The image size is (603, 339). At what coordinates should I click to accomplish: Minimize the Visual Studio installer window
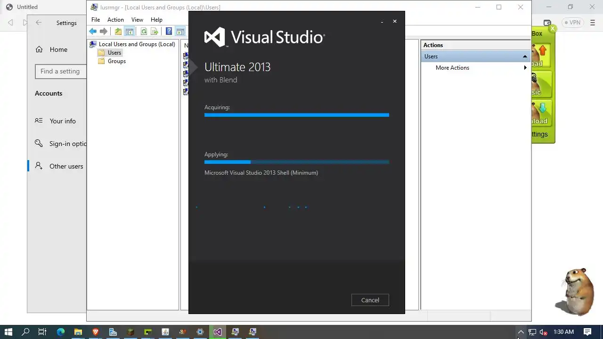click(x=382, y=21)
